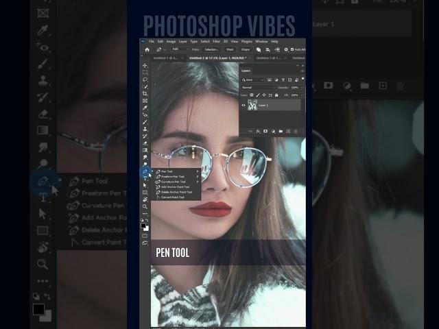The height and width of the screenshot is (329, 439).
Task: Add layer style with the fx icon
Action: (x=258, y=131)
